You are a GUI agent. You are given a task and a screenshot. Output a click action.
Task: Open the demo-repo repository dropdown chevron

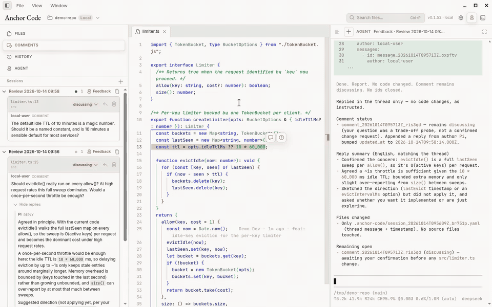point(97,18)
